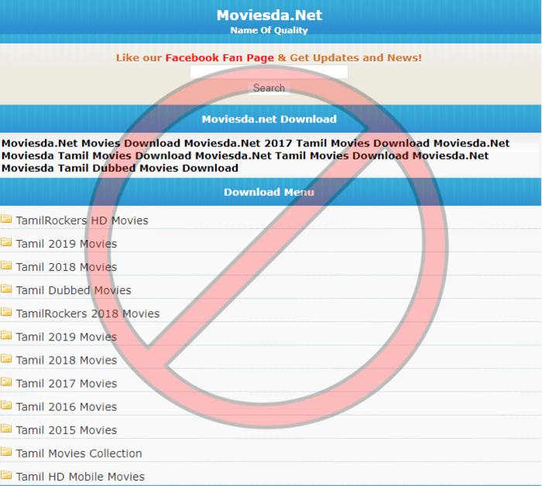Click folder icon beside Tamil 2015 Movies
The width and height of the screenshot is (542, 486).
pos(6,429)
